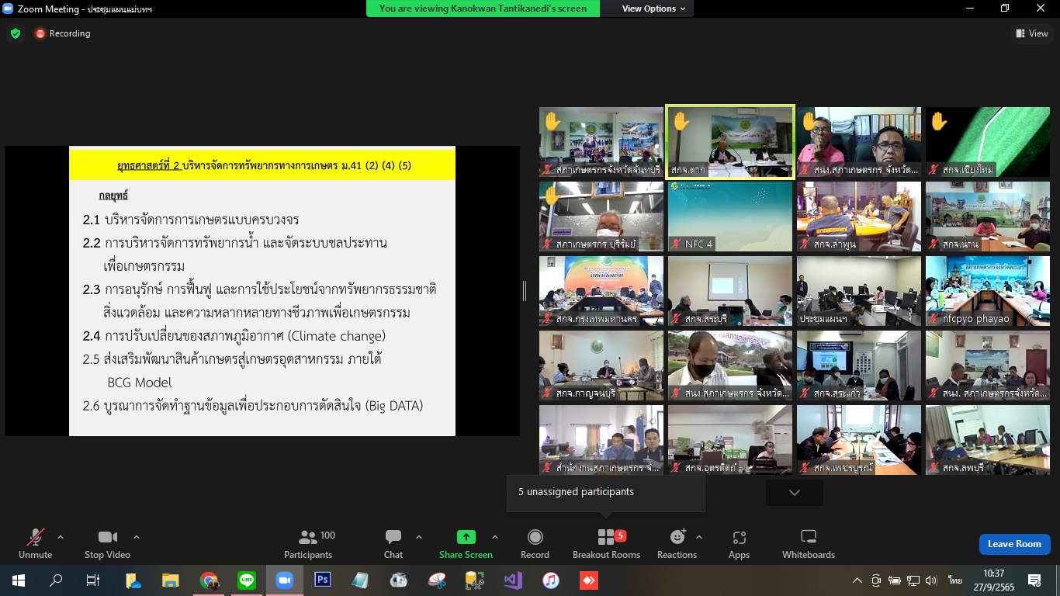
Task: Open the Participants panel
Action: pyautogui.click(x=308, y=543)
